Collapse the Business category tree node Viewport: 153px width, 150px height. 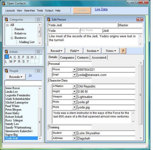(x=12, y=38)
